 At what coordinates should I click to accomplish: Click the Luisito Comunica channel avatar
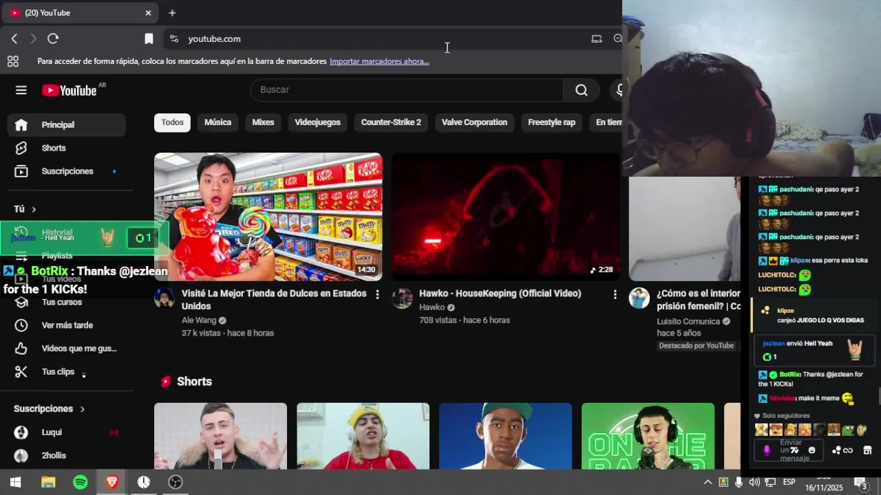(x=639, y=298)
